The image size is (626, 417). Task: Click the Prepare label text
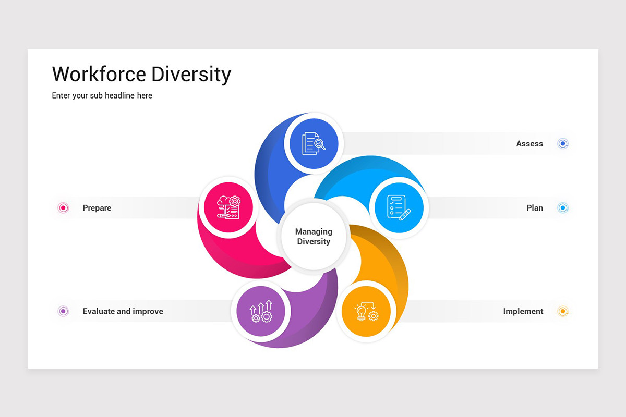(97, 208)
